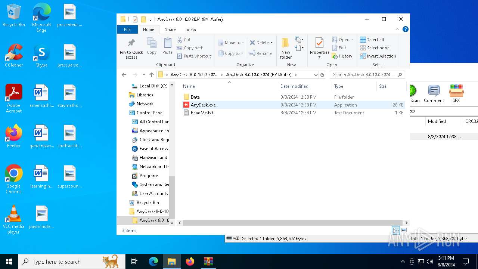Create a New folder

coord(286,48)
